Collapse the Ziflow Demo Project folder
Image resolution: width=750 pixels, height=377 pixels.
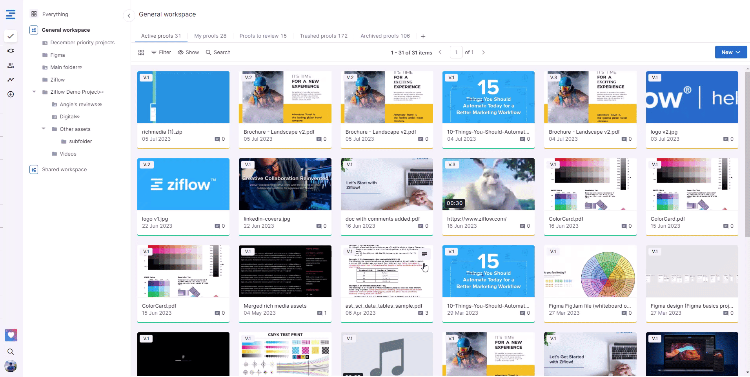pos(34,92)
